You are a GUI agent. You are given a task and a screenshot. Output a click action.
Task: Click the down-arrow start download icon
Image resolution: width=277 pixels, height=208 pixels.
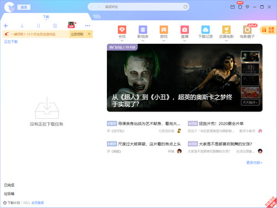tap(22, 26)
